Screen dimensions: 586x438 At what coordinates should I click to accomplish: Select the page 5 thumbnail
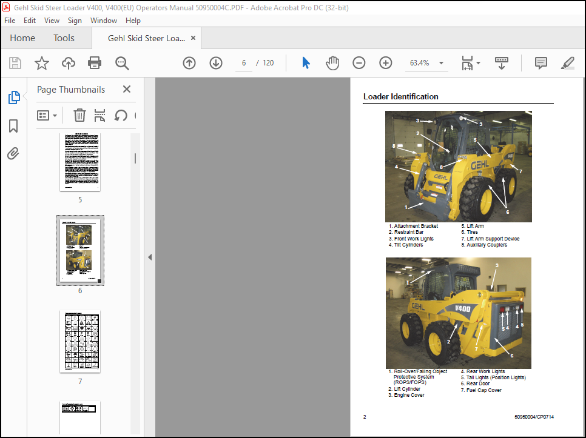(80, 162)
